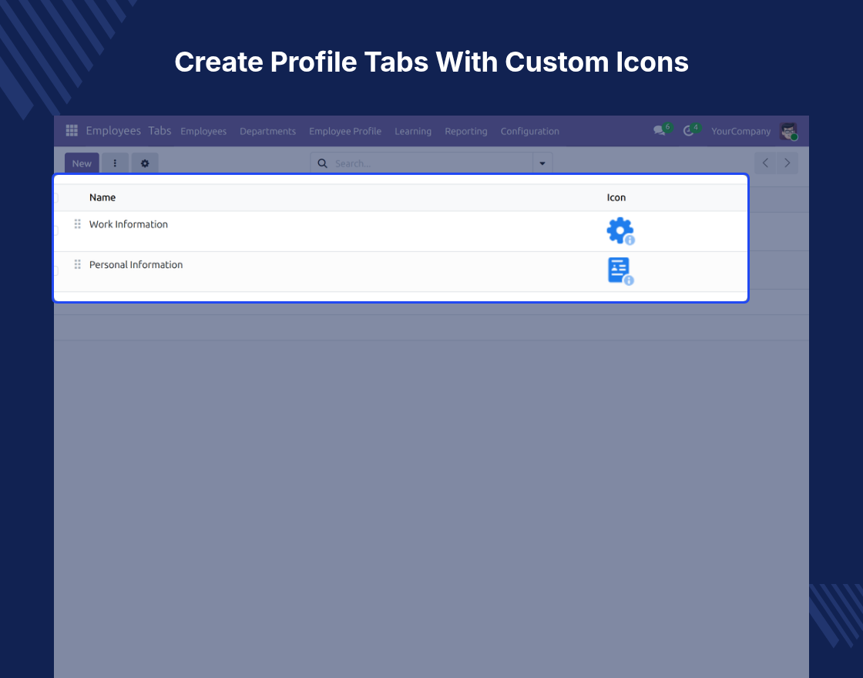Open the Learning menu

[x=413, y=131]
